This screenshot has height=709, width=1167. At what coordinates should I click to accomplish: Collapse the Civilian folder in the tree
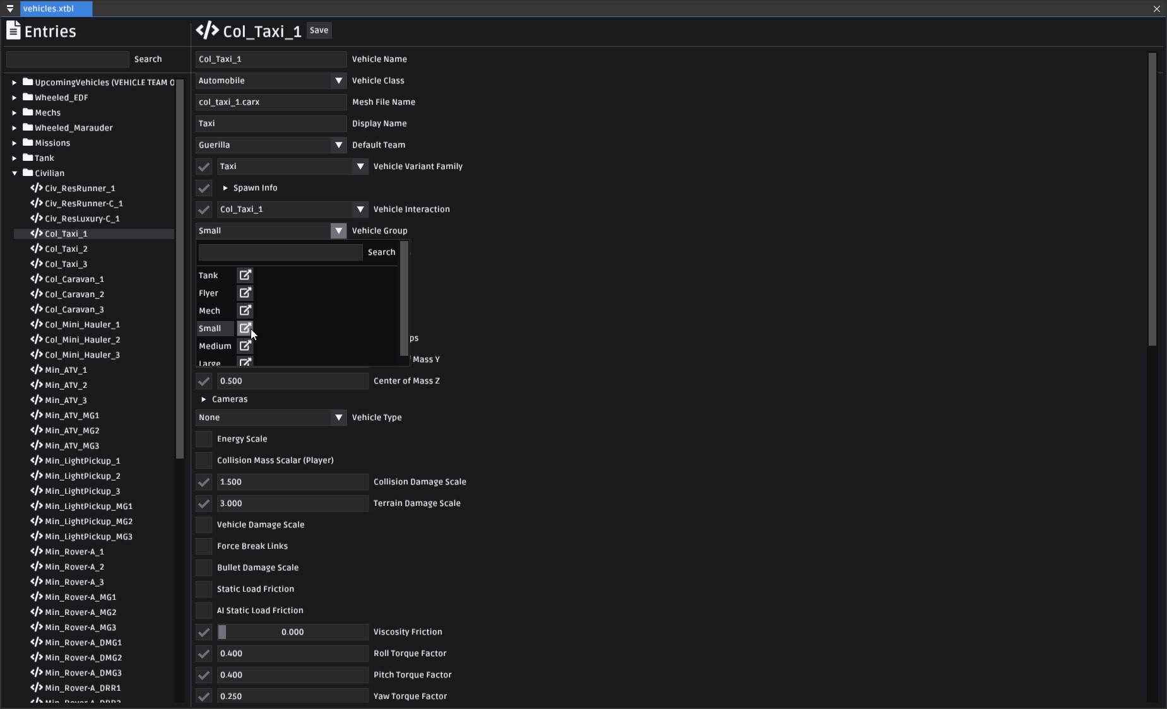(x=15, y=173)
